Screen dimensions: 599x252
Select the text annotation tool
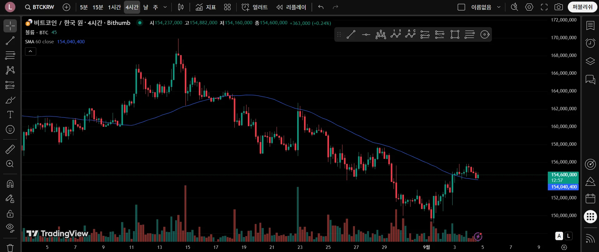[10, 115]
